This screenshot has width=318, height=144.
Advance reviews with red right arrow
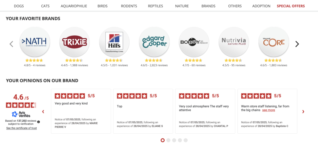point(303,111)
